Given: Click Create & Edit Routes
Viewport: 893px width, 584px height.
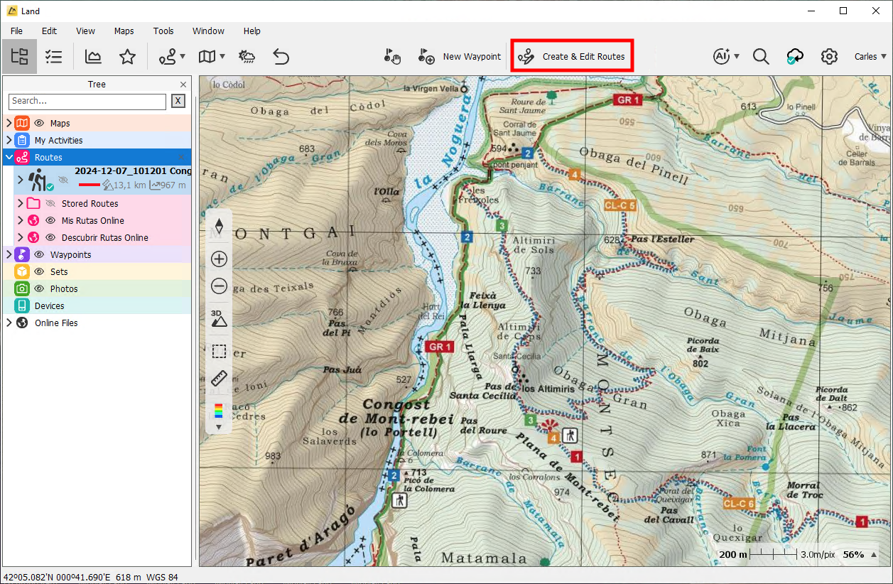Looking at the screenshot, I should (572, 57).
